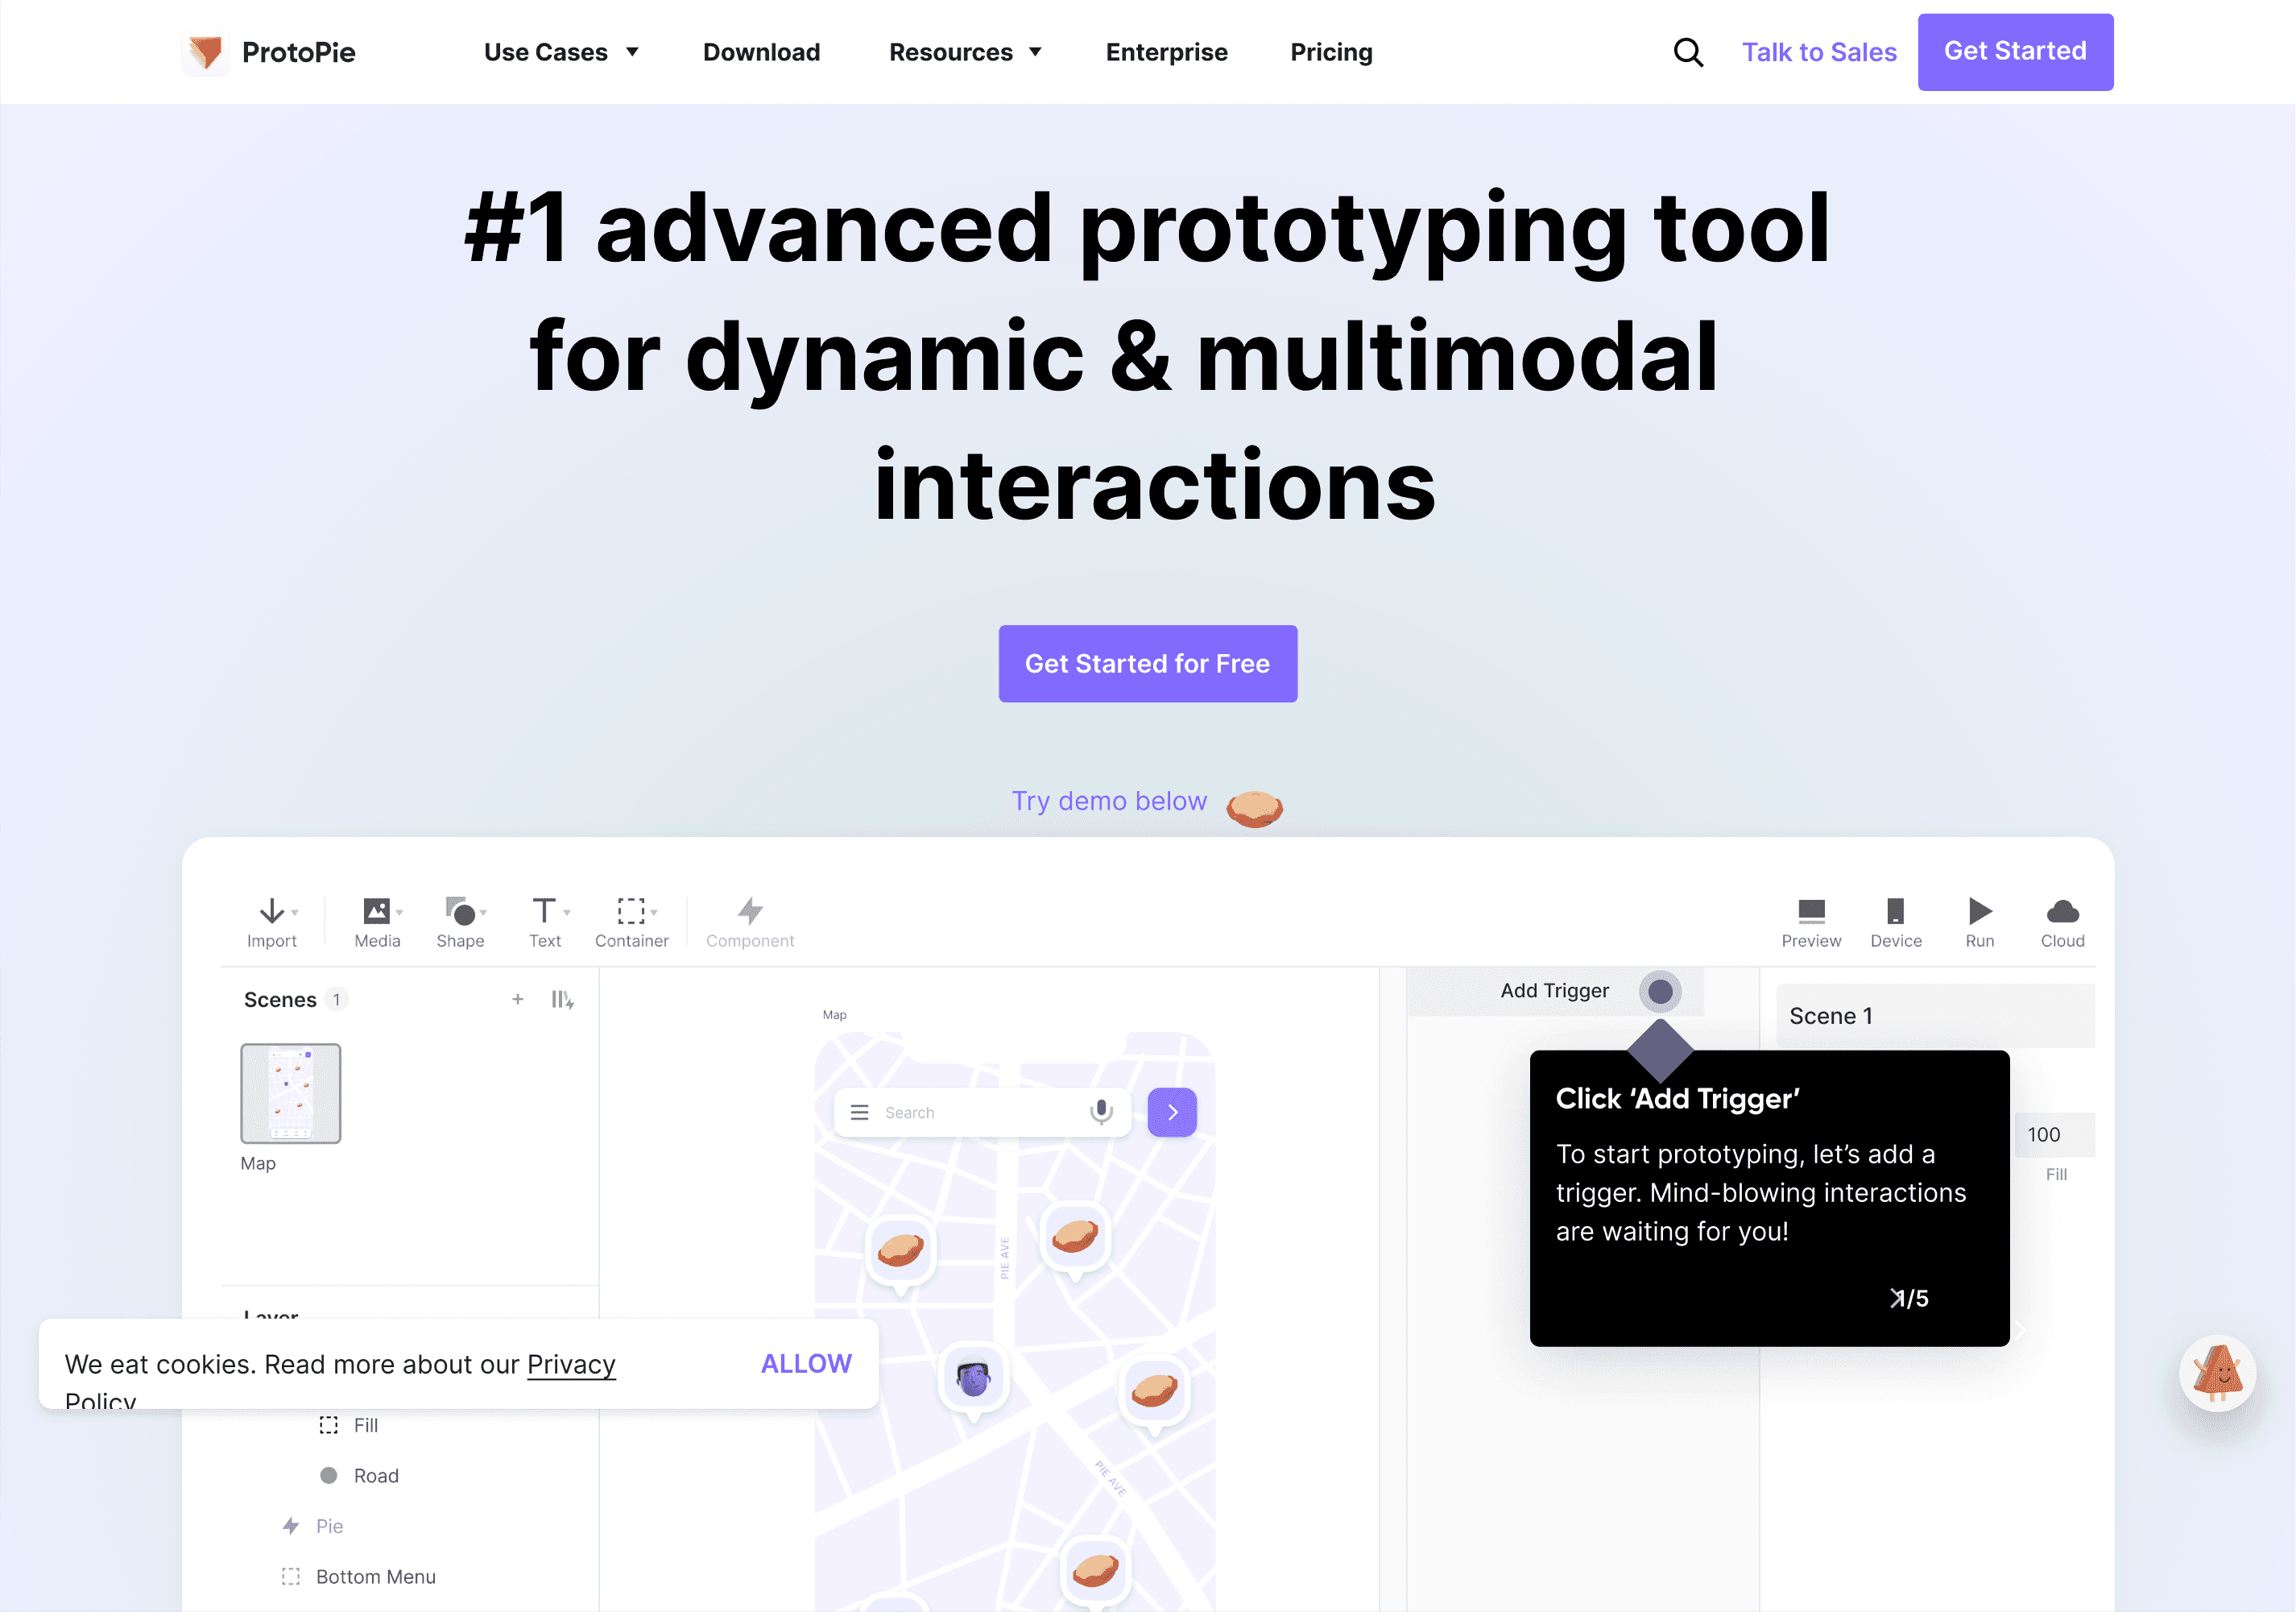Insert text using the Text tool

point(545,919)
